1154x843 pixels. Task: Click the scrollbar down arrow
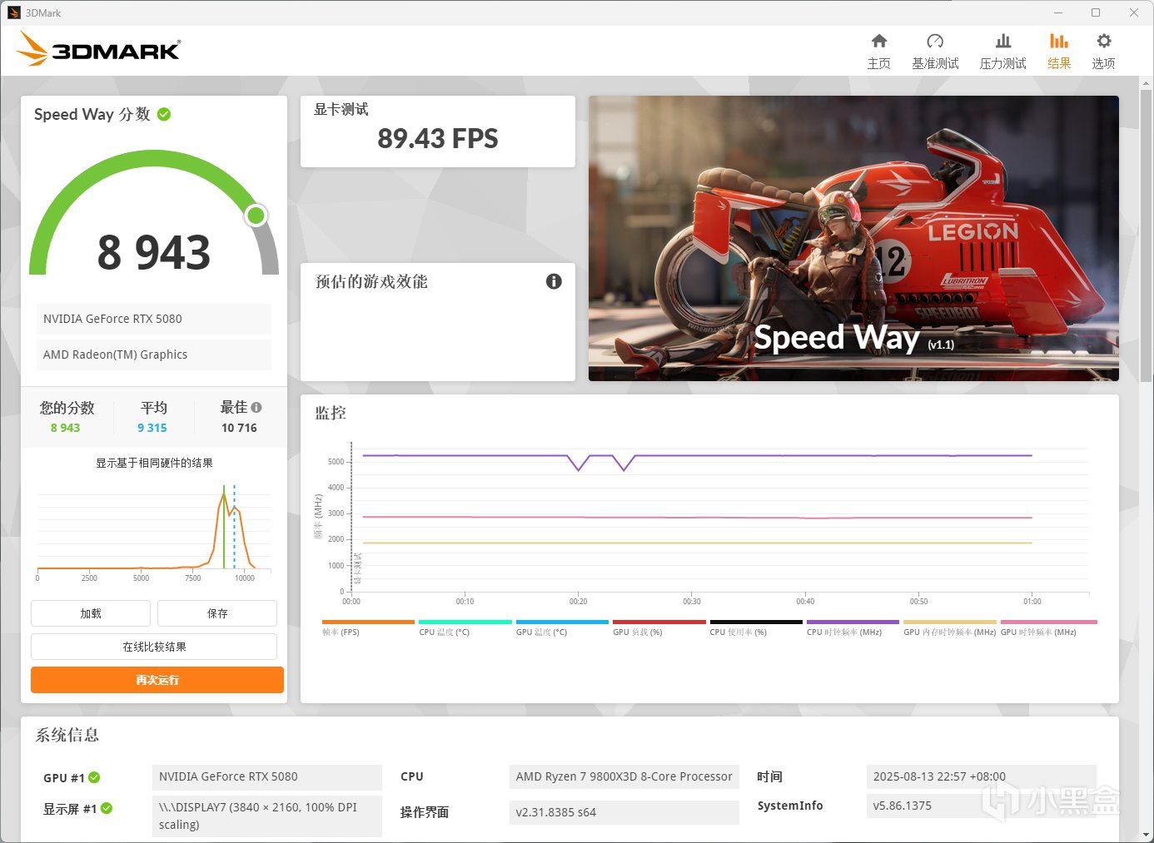[1147, 835]
